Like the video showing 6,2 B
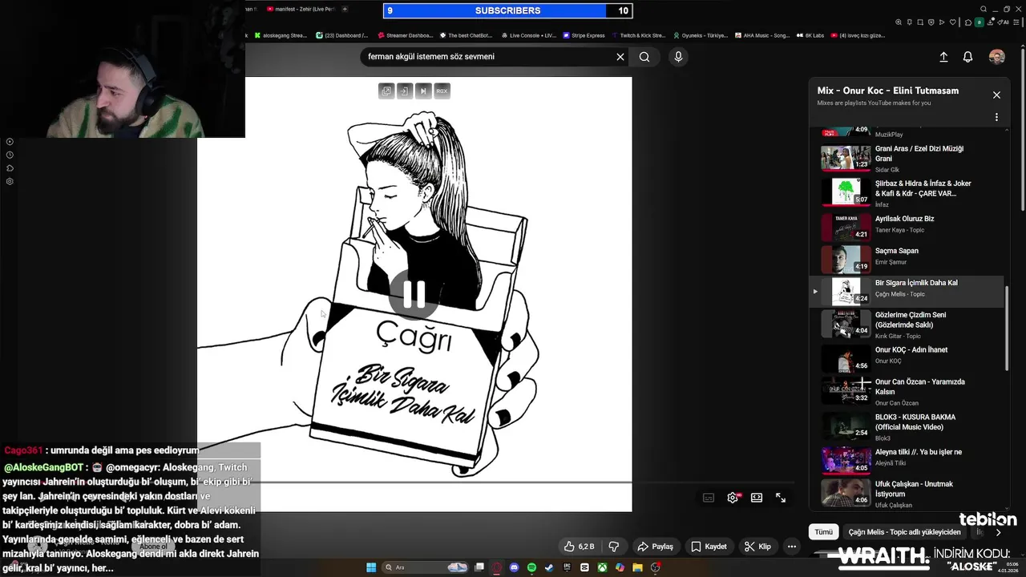The width and height of the screenshot is (1026, 577). 580,547
